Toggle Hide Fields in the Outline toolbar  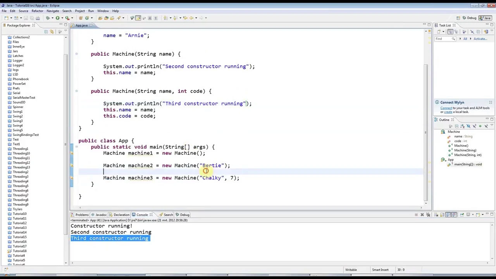point(468,126)
